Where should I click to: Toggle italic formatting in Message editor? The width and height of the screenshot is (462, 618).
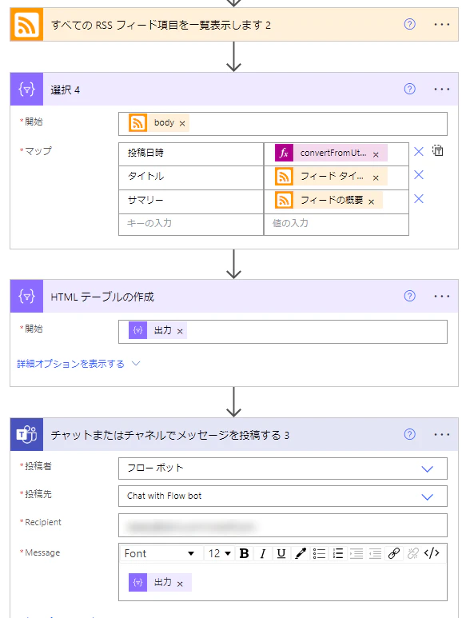pos(262,553)
